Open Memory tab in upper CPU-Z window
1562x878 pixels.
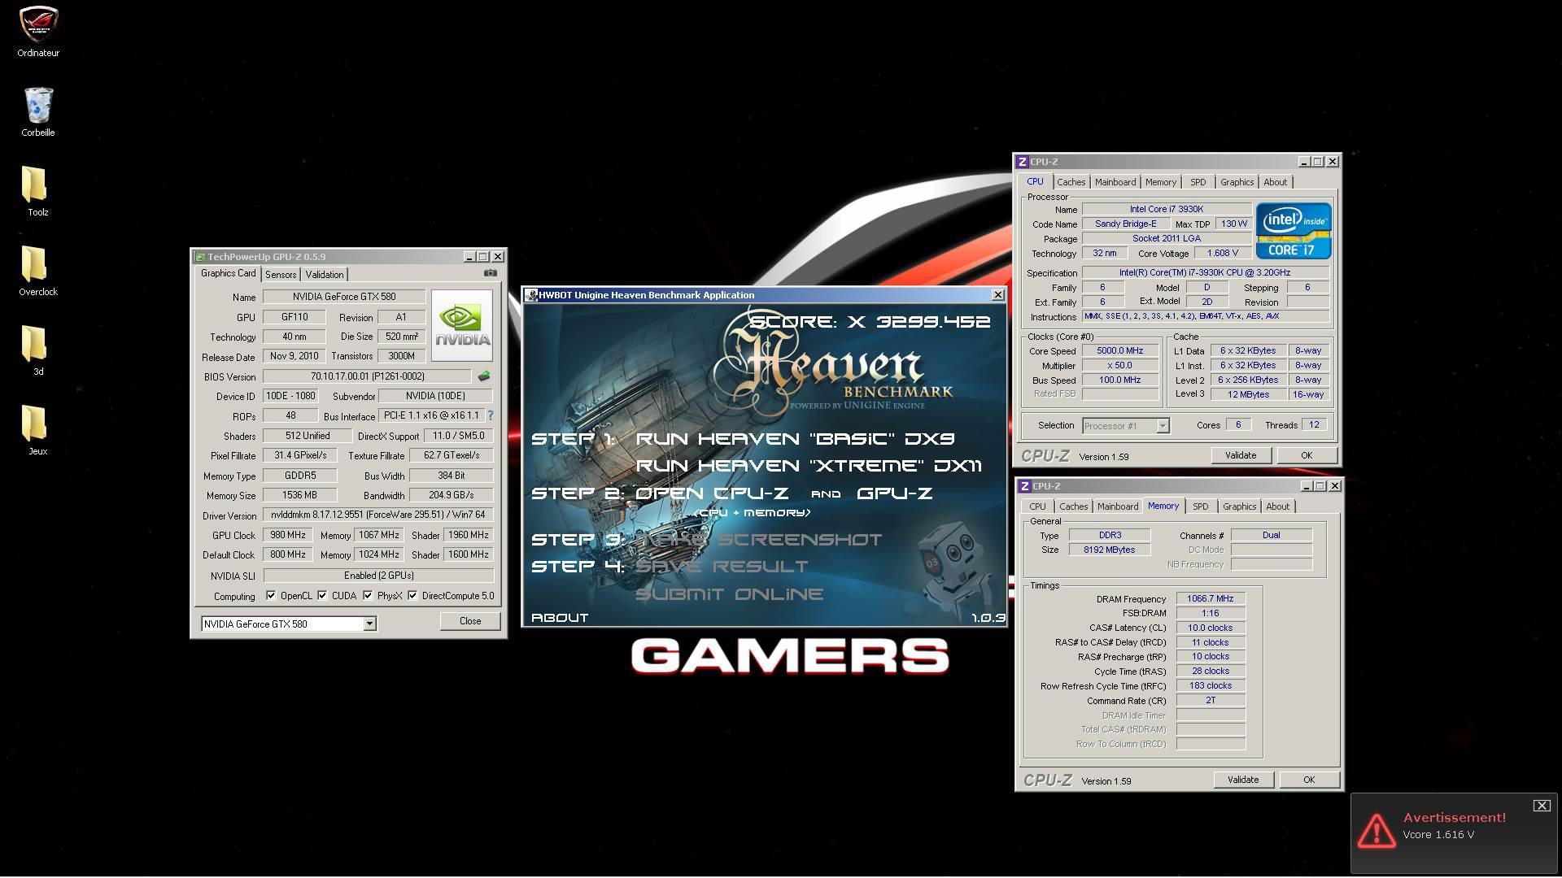[1161, 182]
